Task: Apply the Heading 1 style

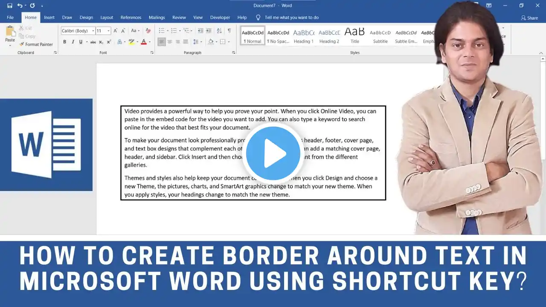Action: click(x=304, y=35)
